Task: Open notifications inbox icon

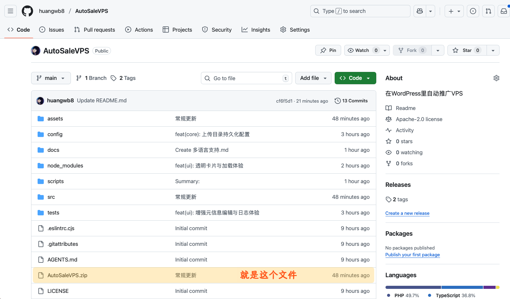Action: tap(504, 11)
